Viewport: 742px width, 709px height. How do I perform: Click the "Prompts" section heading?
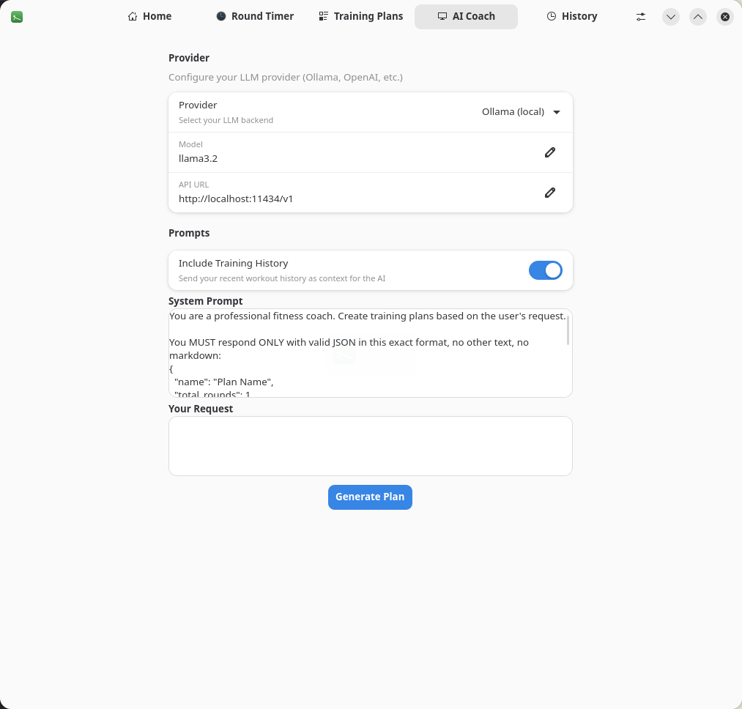coord(189,234)
